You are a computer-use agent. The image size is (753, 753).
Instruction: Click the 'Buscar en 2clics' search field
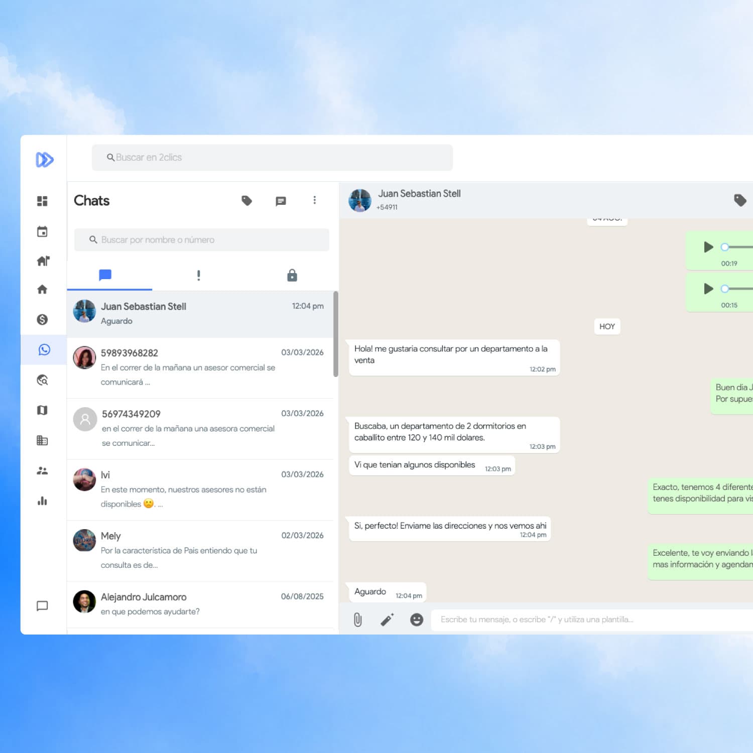tap(272, 158)
